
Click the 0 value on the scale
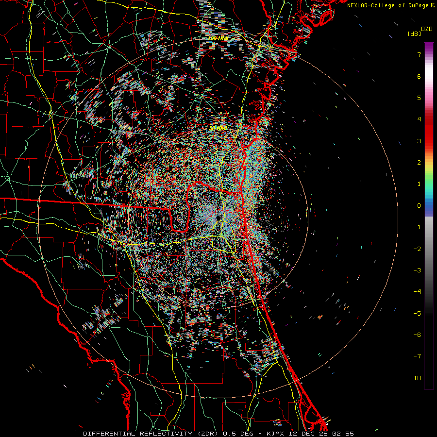(x=419, y=206)
